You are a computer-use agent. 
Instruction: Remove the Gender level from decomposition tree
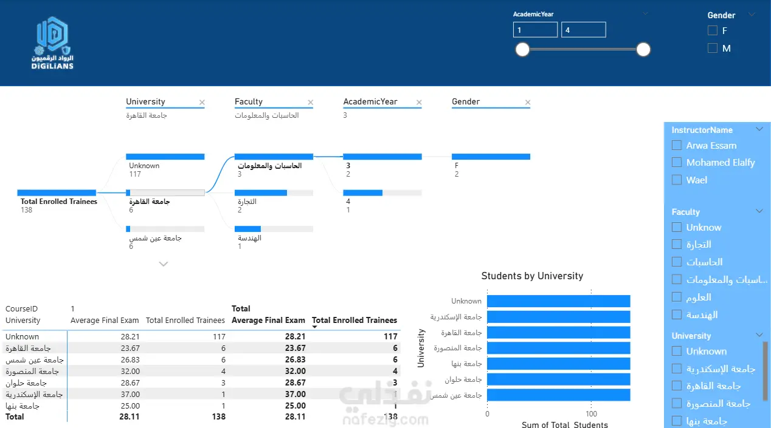pos(528,103)
